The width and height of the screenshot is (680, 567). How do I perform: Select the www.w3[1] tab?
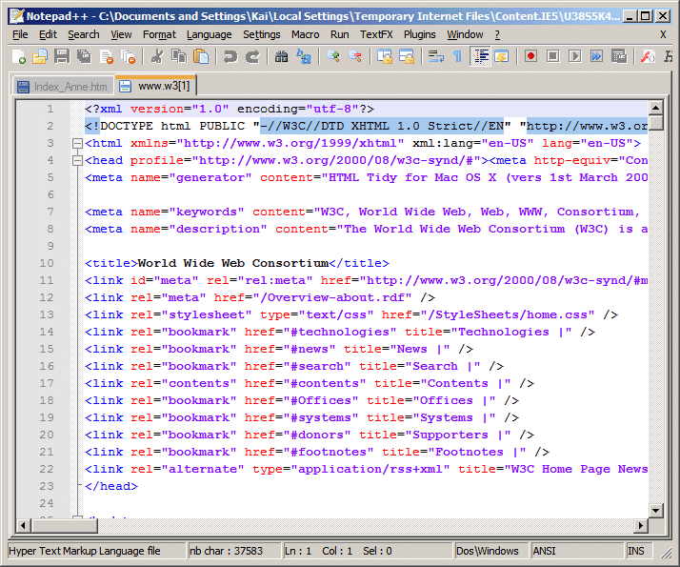click(155, 86)
